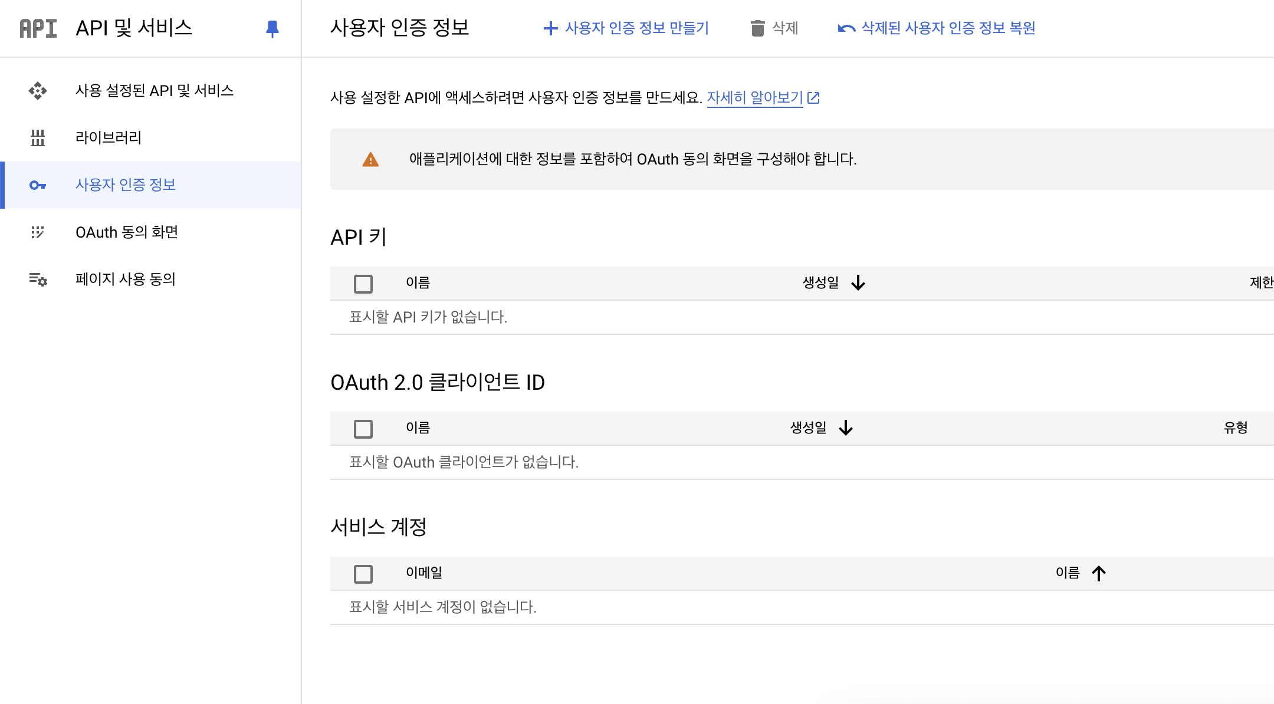Click the orange warning triangle icon
The width and height of the screenshot is (1274, 704).
tap(370, 159)
